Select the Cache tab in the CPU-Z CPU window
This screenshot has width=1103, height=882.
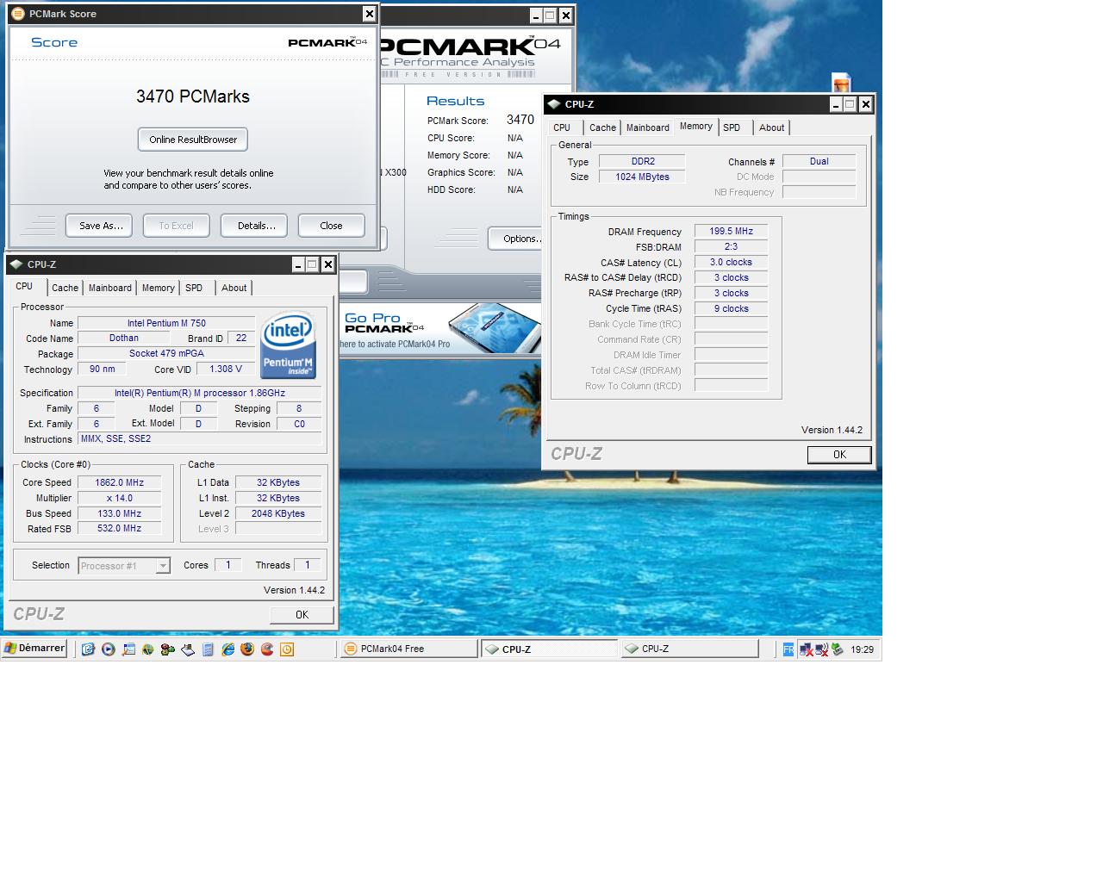coord(65,288)
